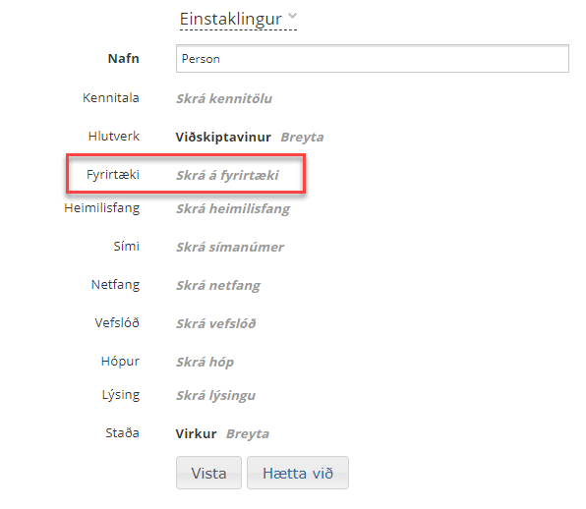586x509 pixels.
Task: Click 'Skrá netfang' link
Action: [x=218, y=286]
